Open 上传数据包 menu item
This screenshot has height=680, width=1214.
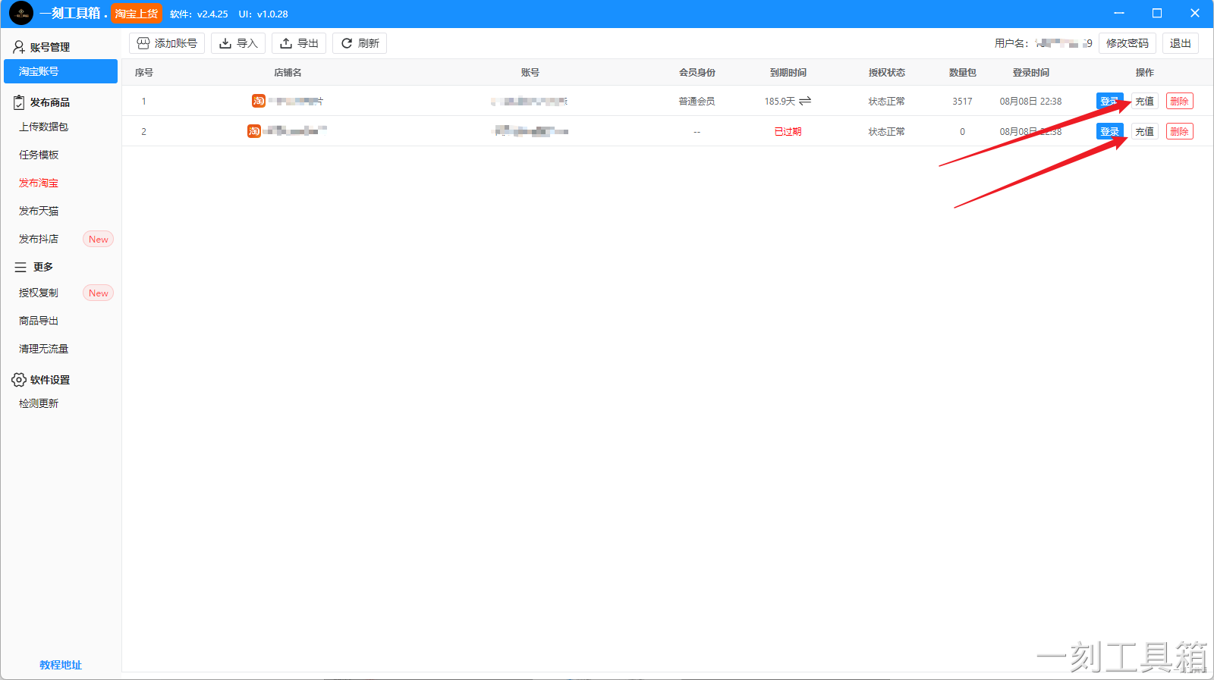point(44,127)
